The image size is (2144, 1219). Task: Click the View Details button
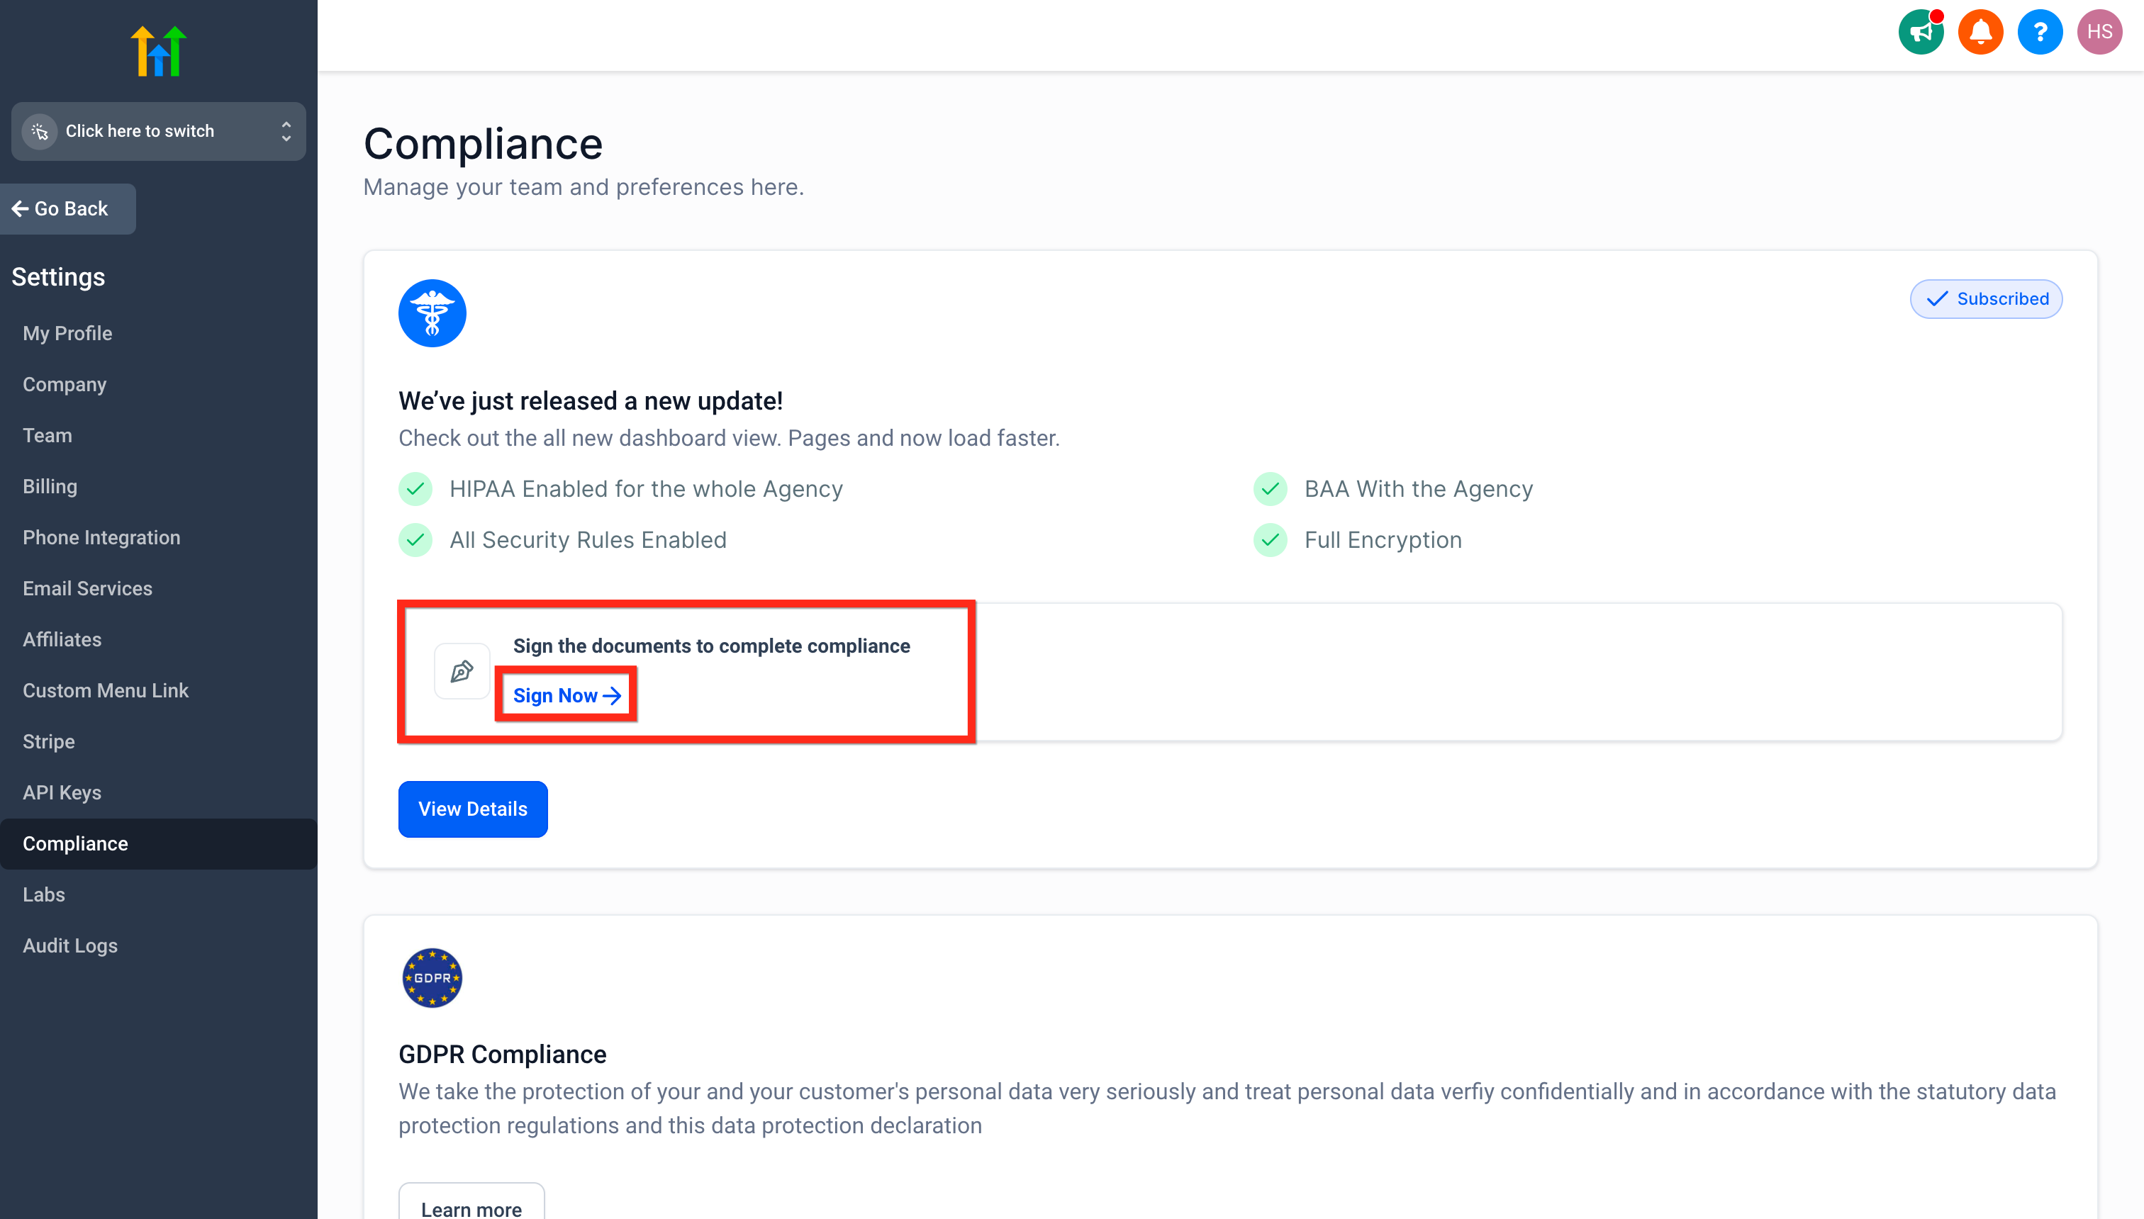(472, 809)
